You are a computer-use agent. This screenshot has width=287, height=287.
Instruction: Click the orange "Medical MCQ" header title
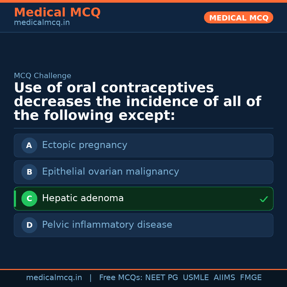[57, 12]
